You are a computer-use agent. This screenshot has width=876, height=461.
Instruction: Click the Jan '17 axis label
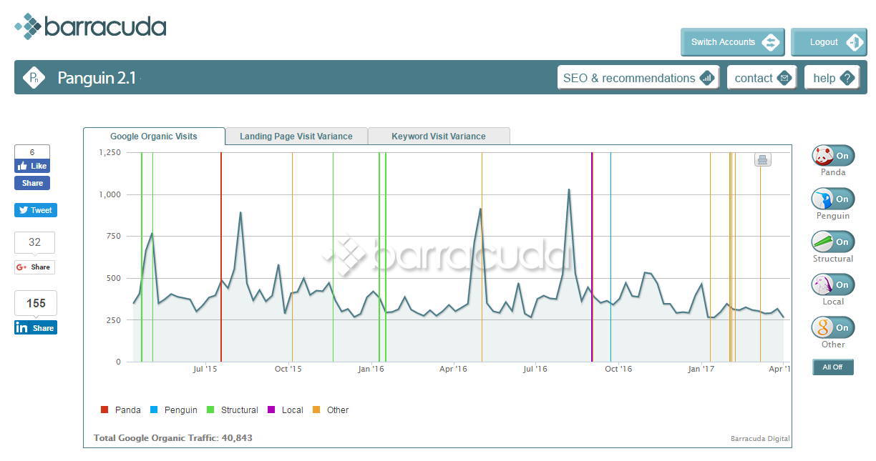point(701,369)
